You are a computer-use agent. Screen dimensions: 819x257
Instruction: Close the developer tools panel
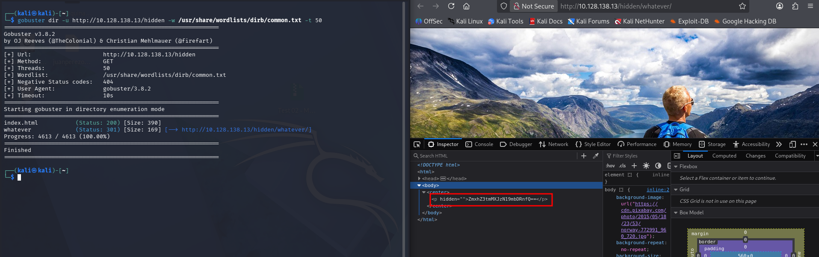coord(815,144)
